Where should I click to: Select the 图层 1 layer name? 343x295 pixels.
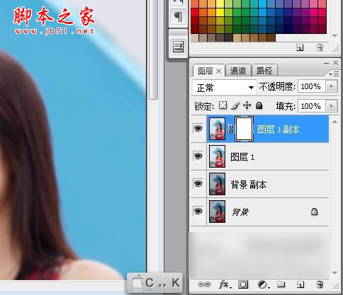(242, 157)
